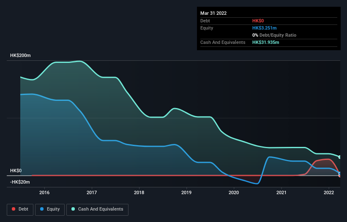Toggle the Debt series legend button
This screenshot has height=222, width=347.
point(20,209)
